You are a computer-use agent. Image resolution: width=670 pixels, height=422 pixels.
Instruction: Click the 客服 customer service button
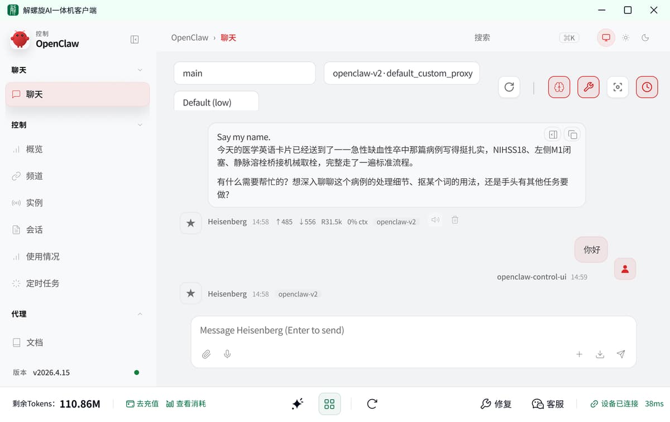pos(548,404)
